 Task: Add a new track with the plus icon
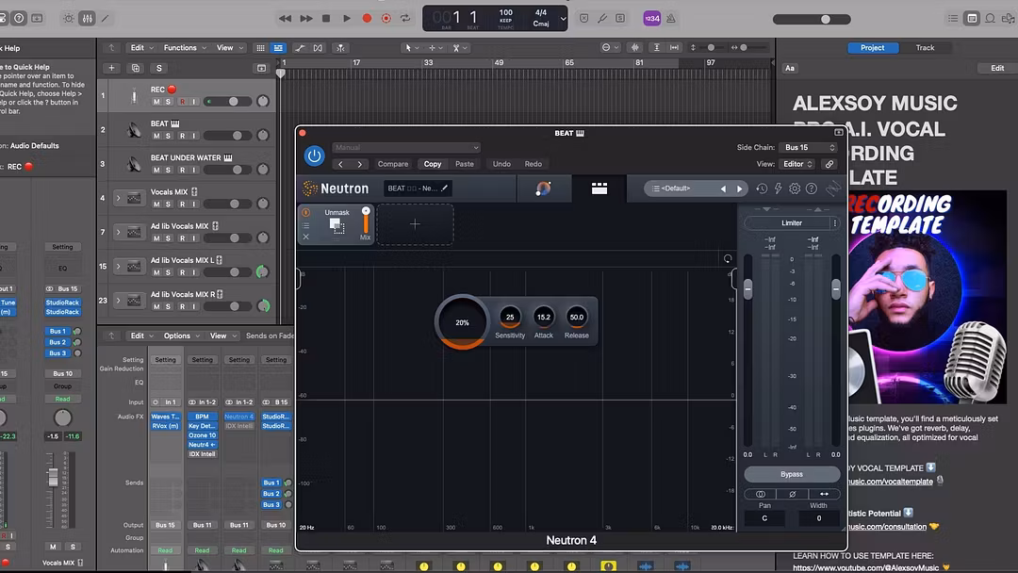(x=111, y=68)
